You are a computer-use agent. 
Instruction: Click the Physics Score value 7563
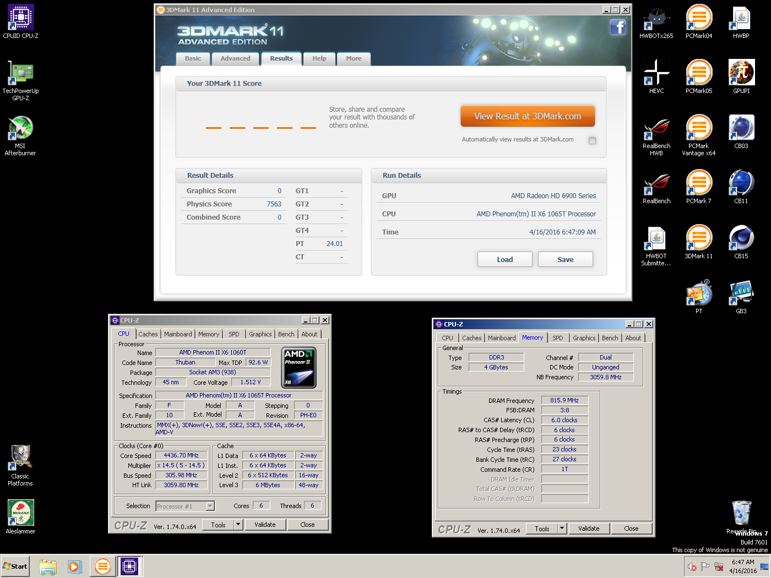pyautogui.click(x=274, y=204)
